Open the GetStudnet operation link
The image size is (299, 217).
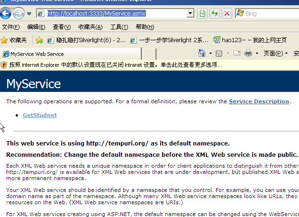[x=40, y=115]
